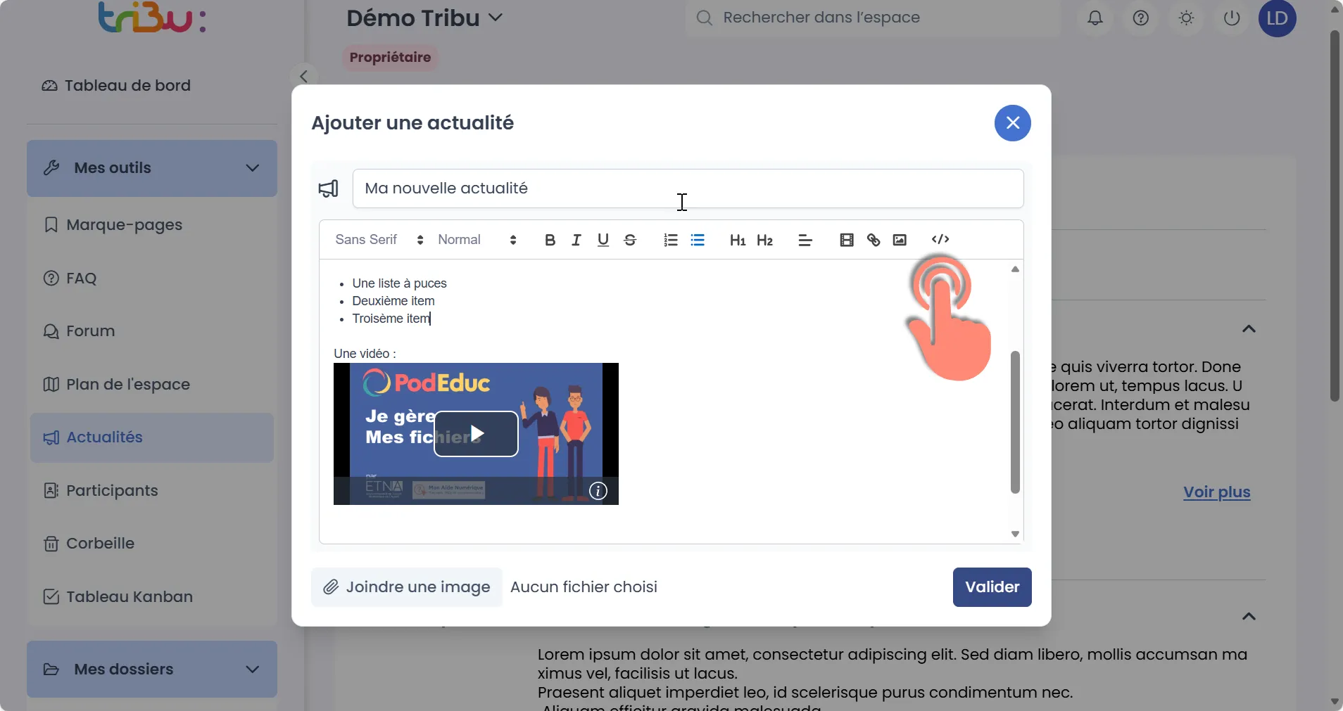Apply Heading 2 style
The image size is (1343, 711).
pos(764,240)
